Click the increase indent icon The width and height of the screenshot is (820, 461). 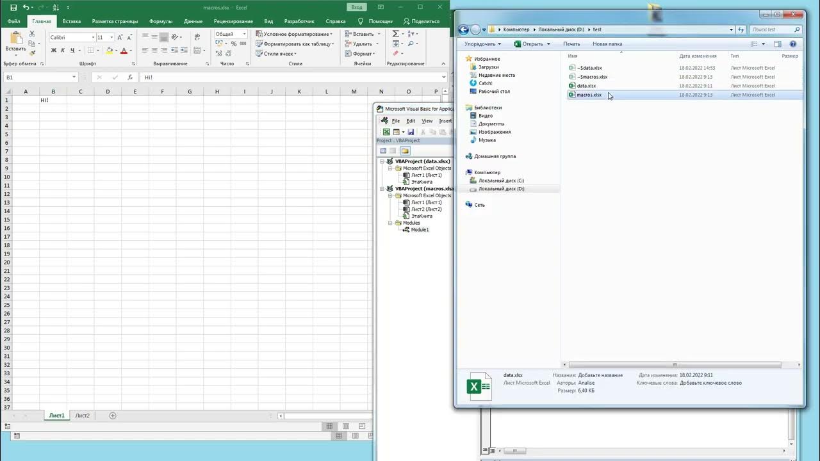(x=183, y=50)
